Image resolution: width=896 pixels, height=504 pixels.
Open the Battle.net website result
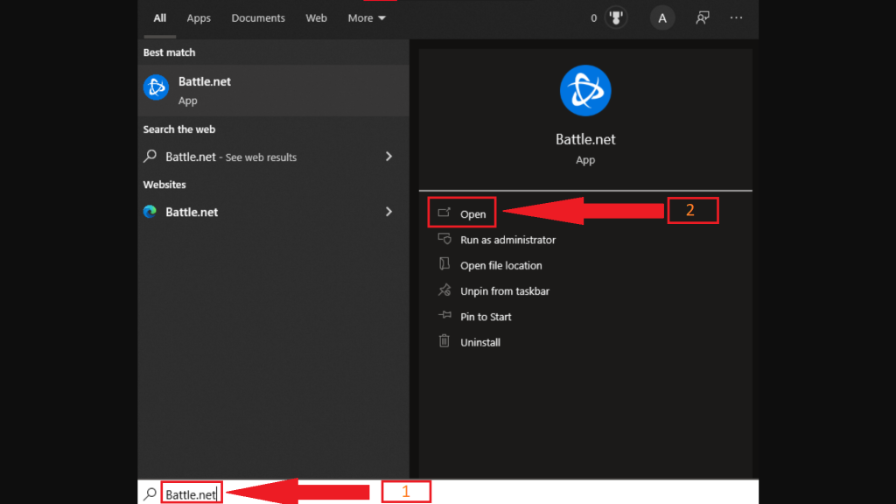click(273, 212)
